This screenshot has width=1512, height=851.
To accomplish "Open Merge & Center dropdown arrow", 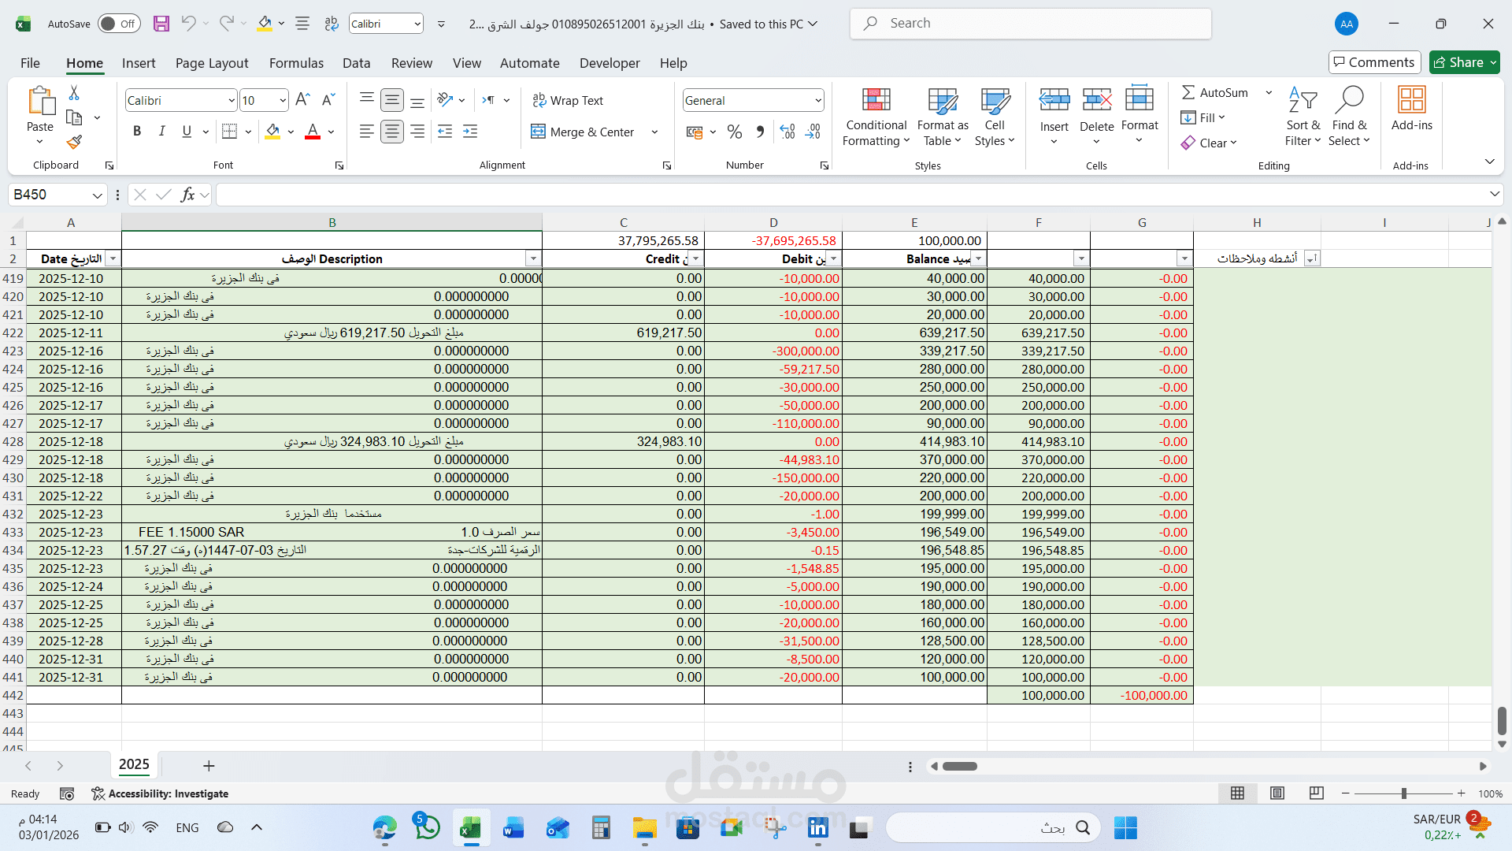I will pos(654,132).
